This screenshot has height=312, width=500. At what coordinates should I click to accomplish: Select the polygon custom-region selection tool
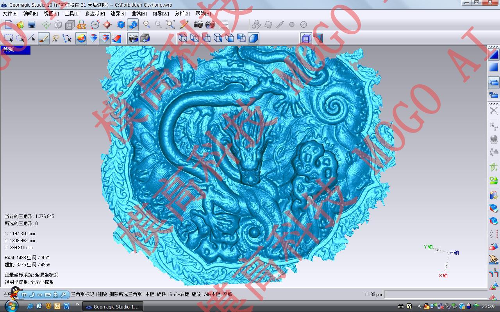(x=67, y=38)
